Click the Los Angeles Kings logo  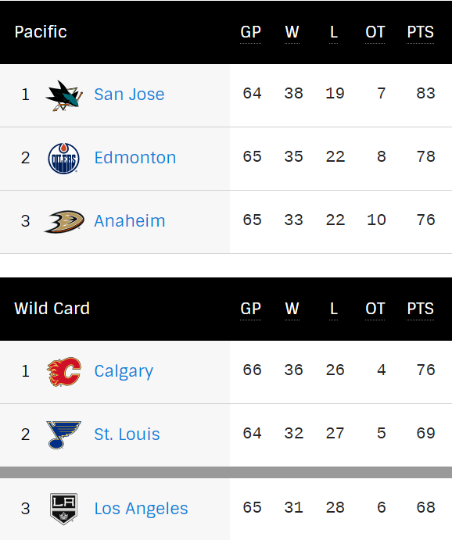pyautogui.click(x=64, y=509)
